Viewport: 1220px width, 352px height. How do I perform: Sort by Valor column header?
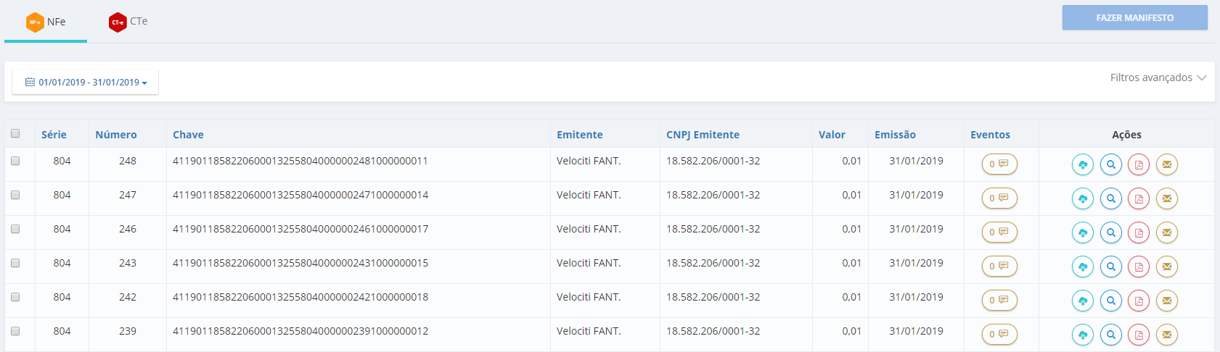coord(832,135)
